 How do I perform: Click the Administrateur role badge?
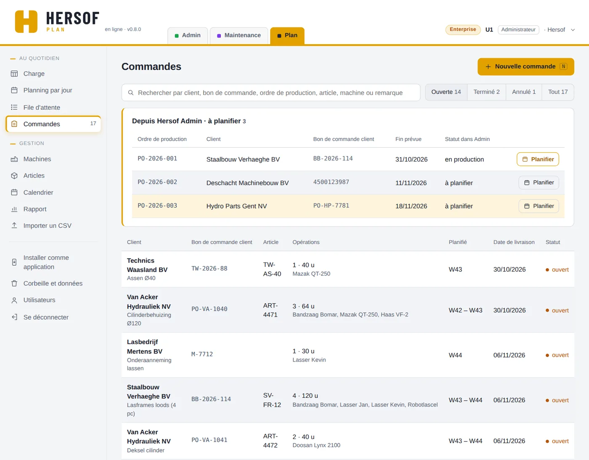click(x=518, y=30)
